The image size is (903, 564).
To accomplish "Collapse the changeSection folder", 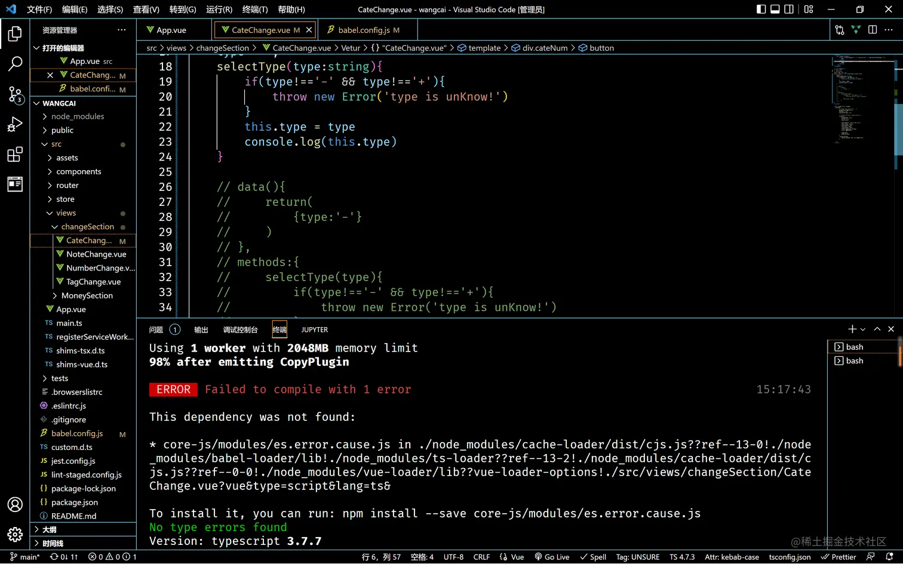I will pos(84,227).
